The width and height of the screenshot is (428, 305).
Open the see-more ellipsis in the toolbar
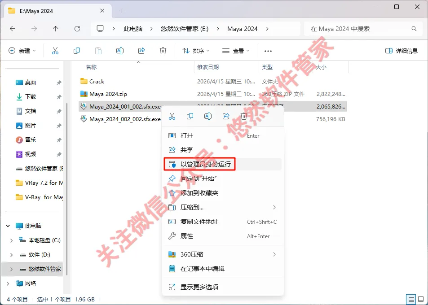click(268, 51)
